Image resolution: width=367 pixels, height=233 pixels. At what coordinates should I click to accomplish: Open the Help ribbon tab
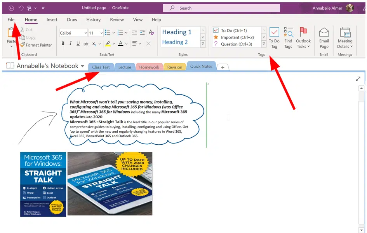tap(157, 20)
